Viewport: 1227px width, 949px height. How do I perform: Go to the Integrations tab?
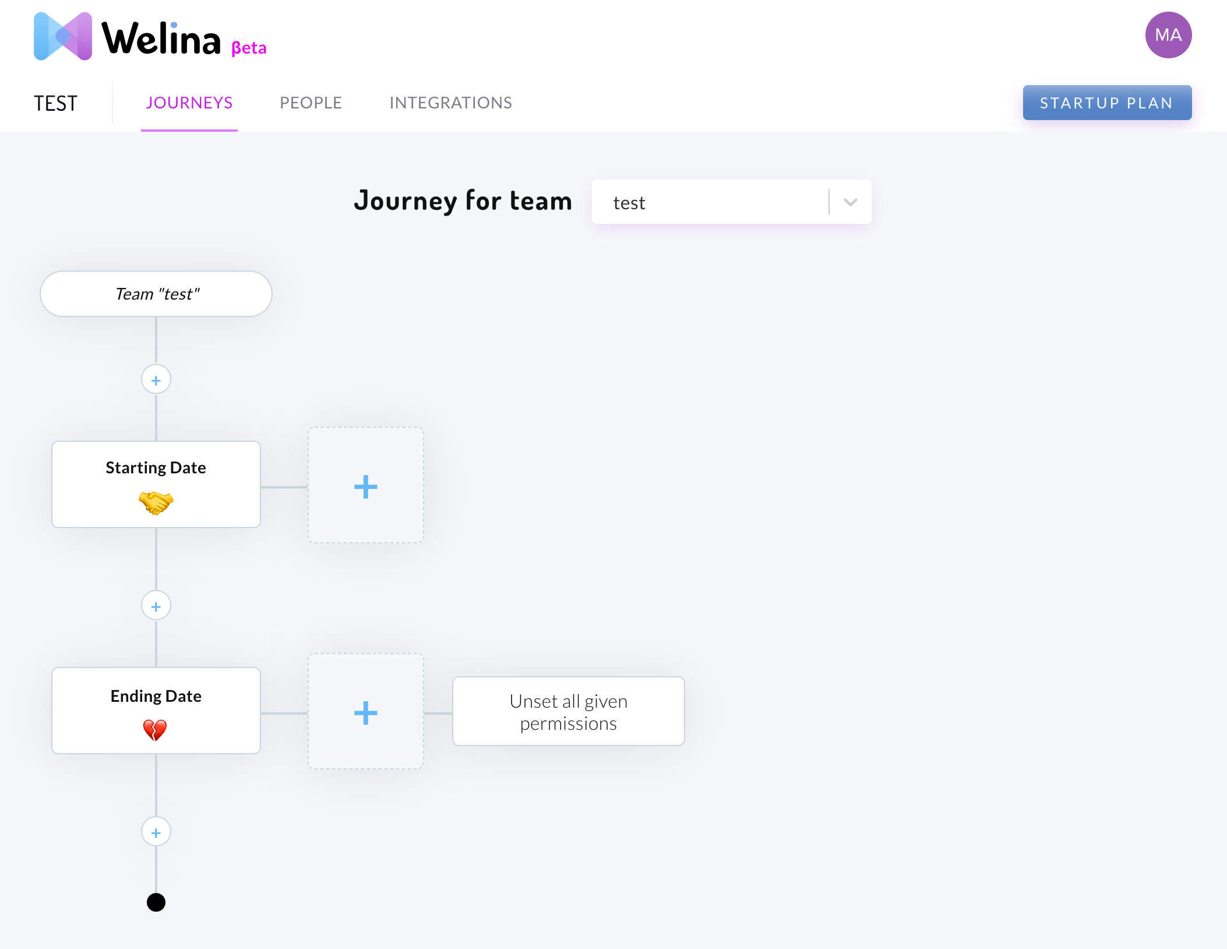(x=450, y=103)
